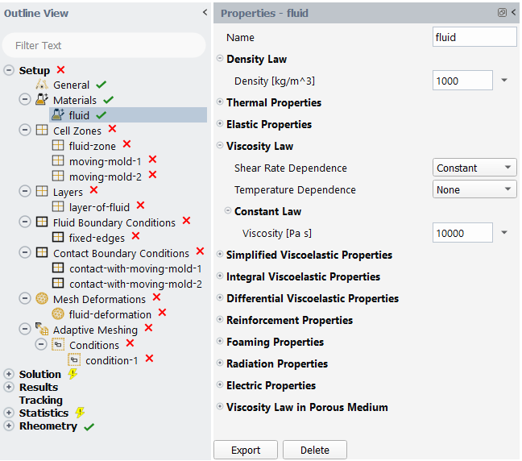The width and height of the screenshot is (522, 461).
Task: Expand the Solution tree node
Action: click(9, 374)
